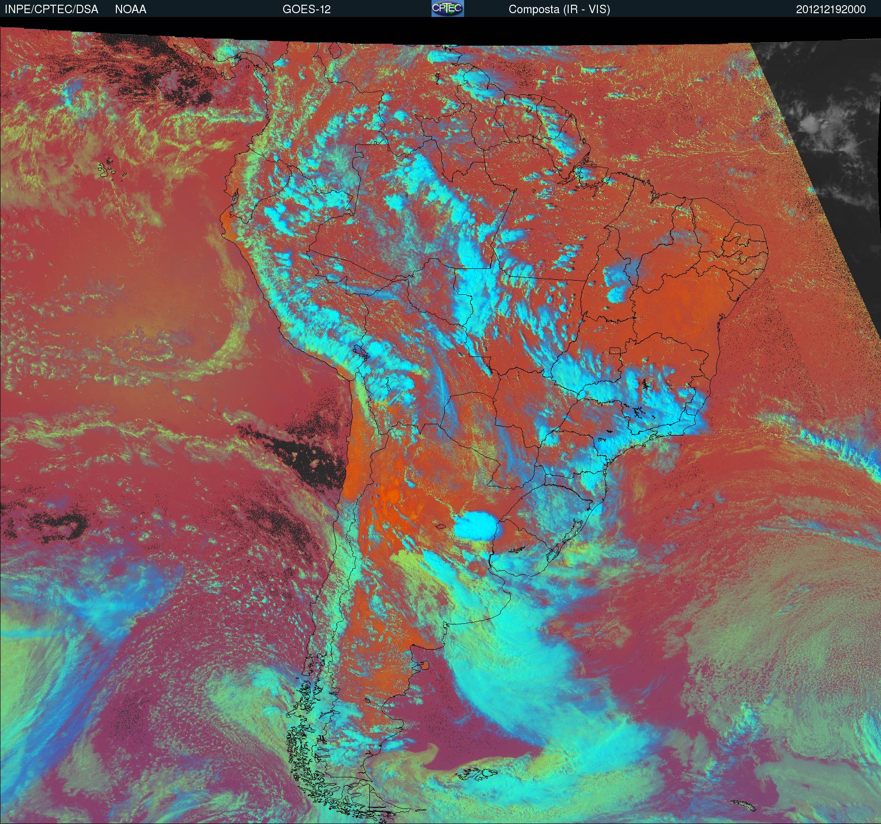Click the bright white oval storm cloud over Argentina

coord(476,525)
